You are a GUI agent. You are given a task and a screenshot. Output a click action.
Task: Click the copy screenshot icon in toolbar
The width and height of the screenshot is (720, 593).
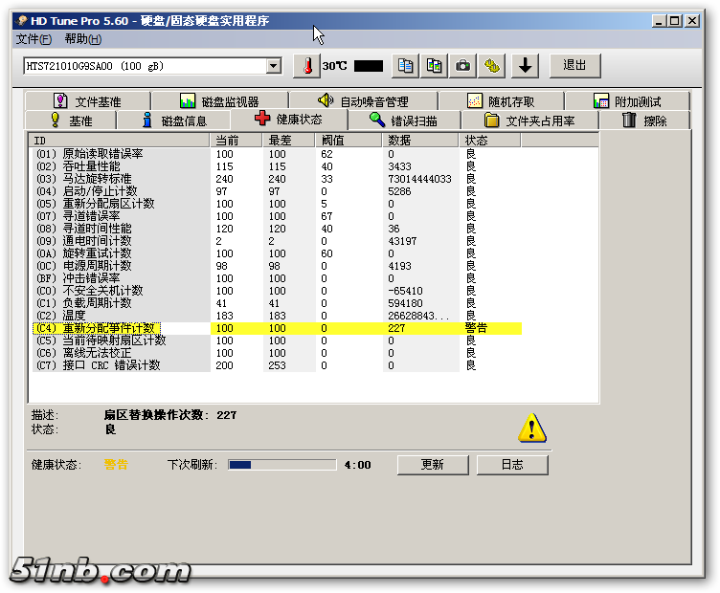pyautogui.click(x=435, y=66)
